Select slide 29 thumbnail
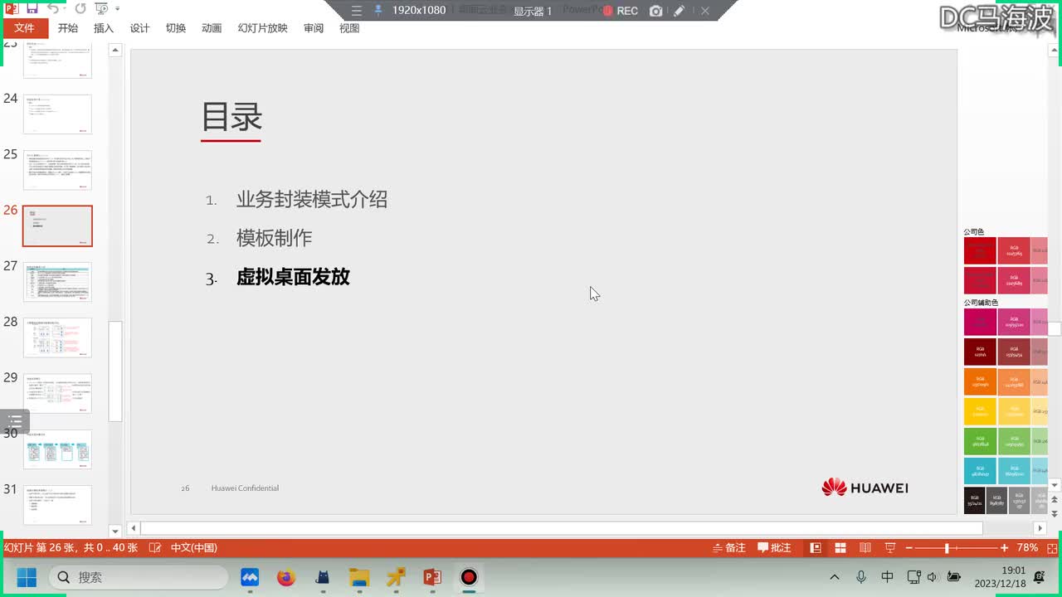Screen dimensions: 1062x597 (57, 393)
